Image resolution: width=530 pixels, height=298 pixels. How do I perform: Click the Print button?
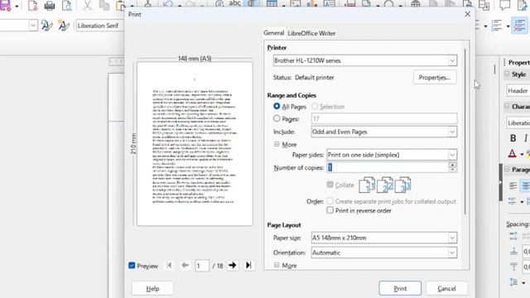click(400, 288)
